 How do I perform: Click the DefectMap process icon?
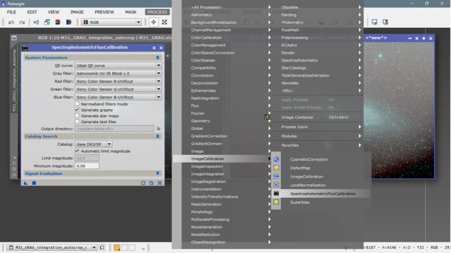tap(276, 168)
